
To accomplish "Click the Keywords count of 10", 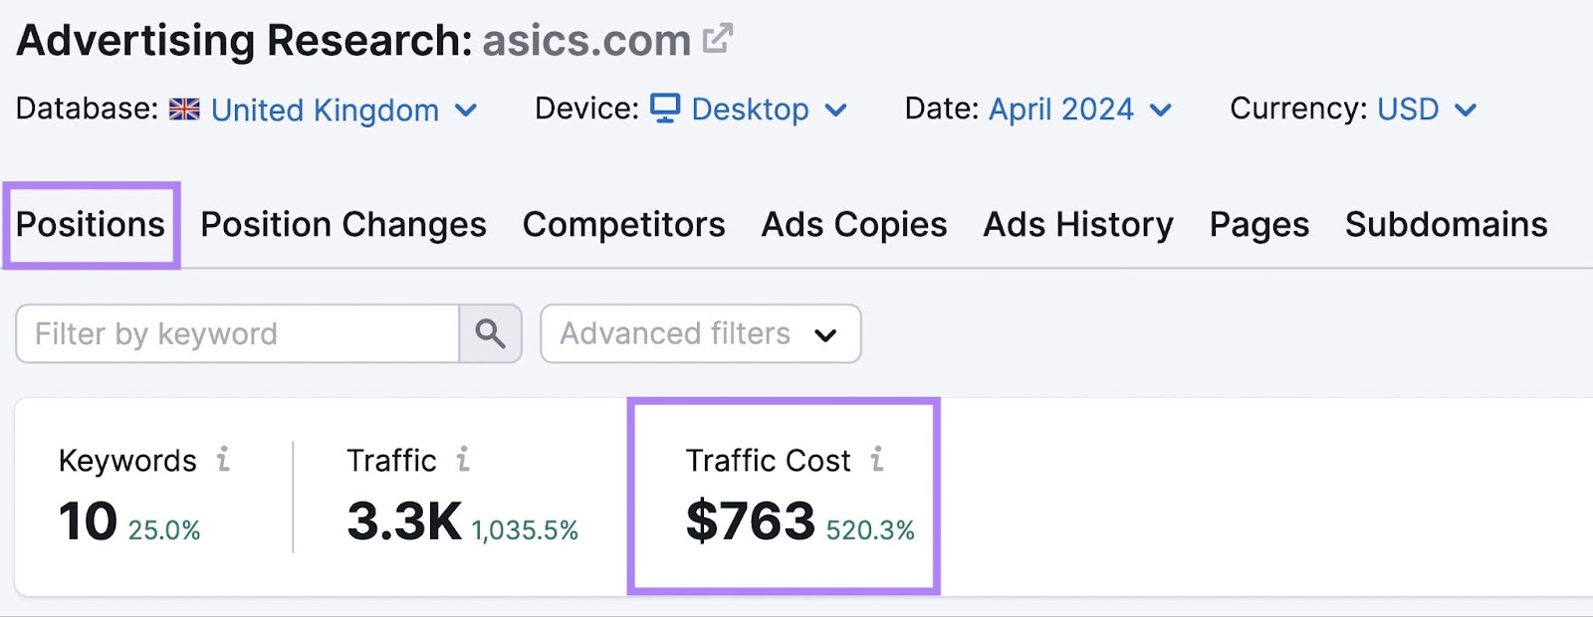I will [88, 519].
